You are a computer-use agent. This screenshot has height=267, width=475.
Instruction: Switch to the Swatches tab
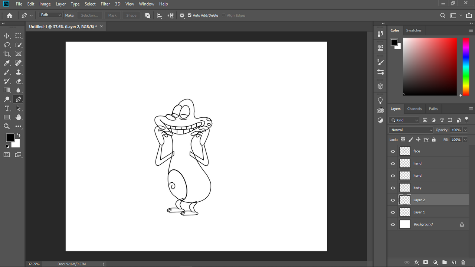coord(414,30)
